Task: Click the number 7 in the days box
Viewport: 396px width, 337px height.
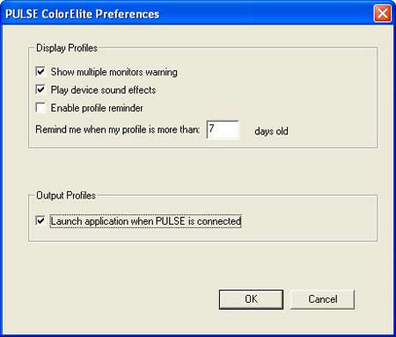Action: (211, 128)
